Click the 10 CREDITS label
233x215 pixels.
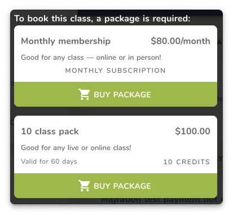click(x=187, y=162)
